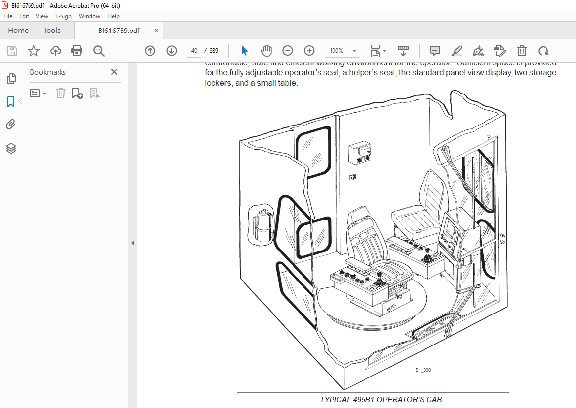The image size is (576, 408).
Task: Open the Page Thumbnails panel
Action: 11,79
